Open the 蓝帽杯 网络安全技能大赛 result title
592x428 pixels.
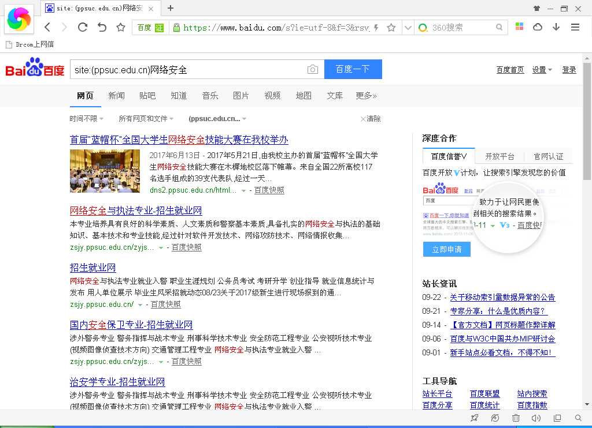click(179, 140)
